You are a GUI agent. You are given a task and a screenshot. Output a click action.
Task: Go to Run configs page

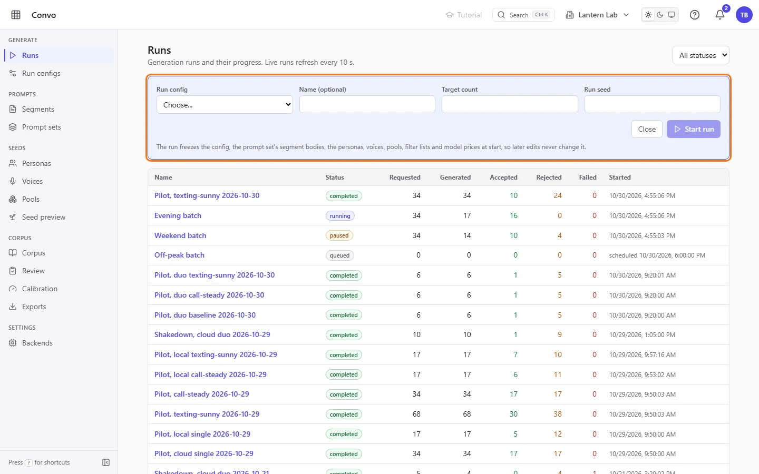[59, 73]
